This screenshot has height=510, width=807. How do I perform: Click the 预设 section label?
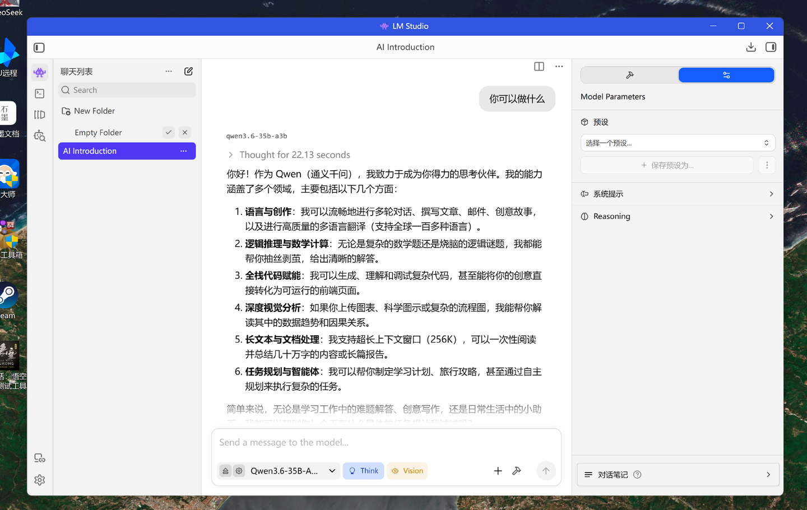[601, 122]
